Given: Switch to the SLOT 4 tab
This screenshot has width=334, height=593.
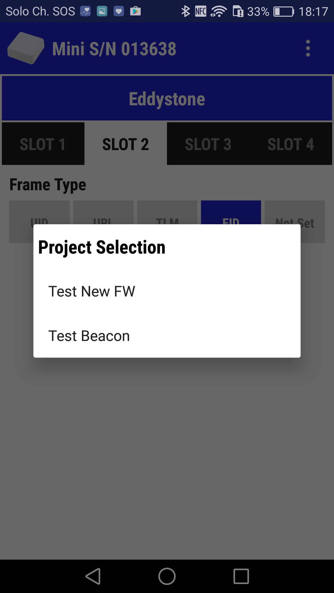Looking at the screenshot, I should 291,144.
